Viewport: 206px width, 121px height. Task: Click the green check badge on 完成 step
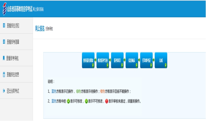point(166,65)
